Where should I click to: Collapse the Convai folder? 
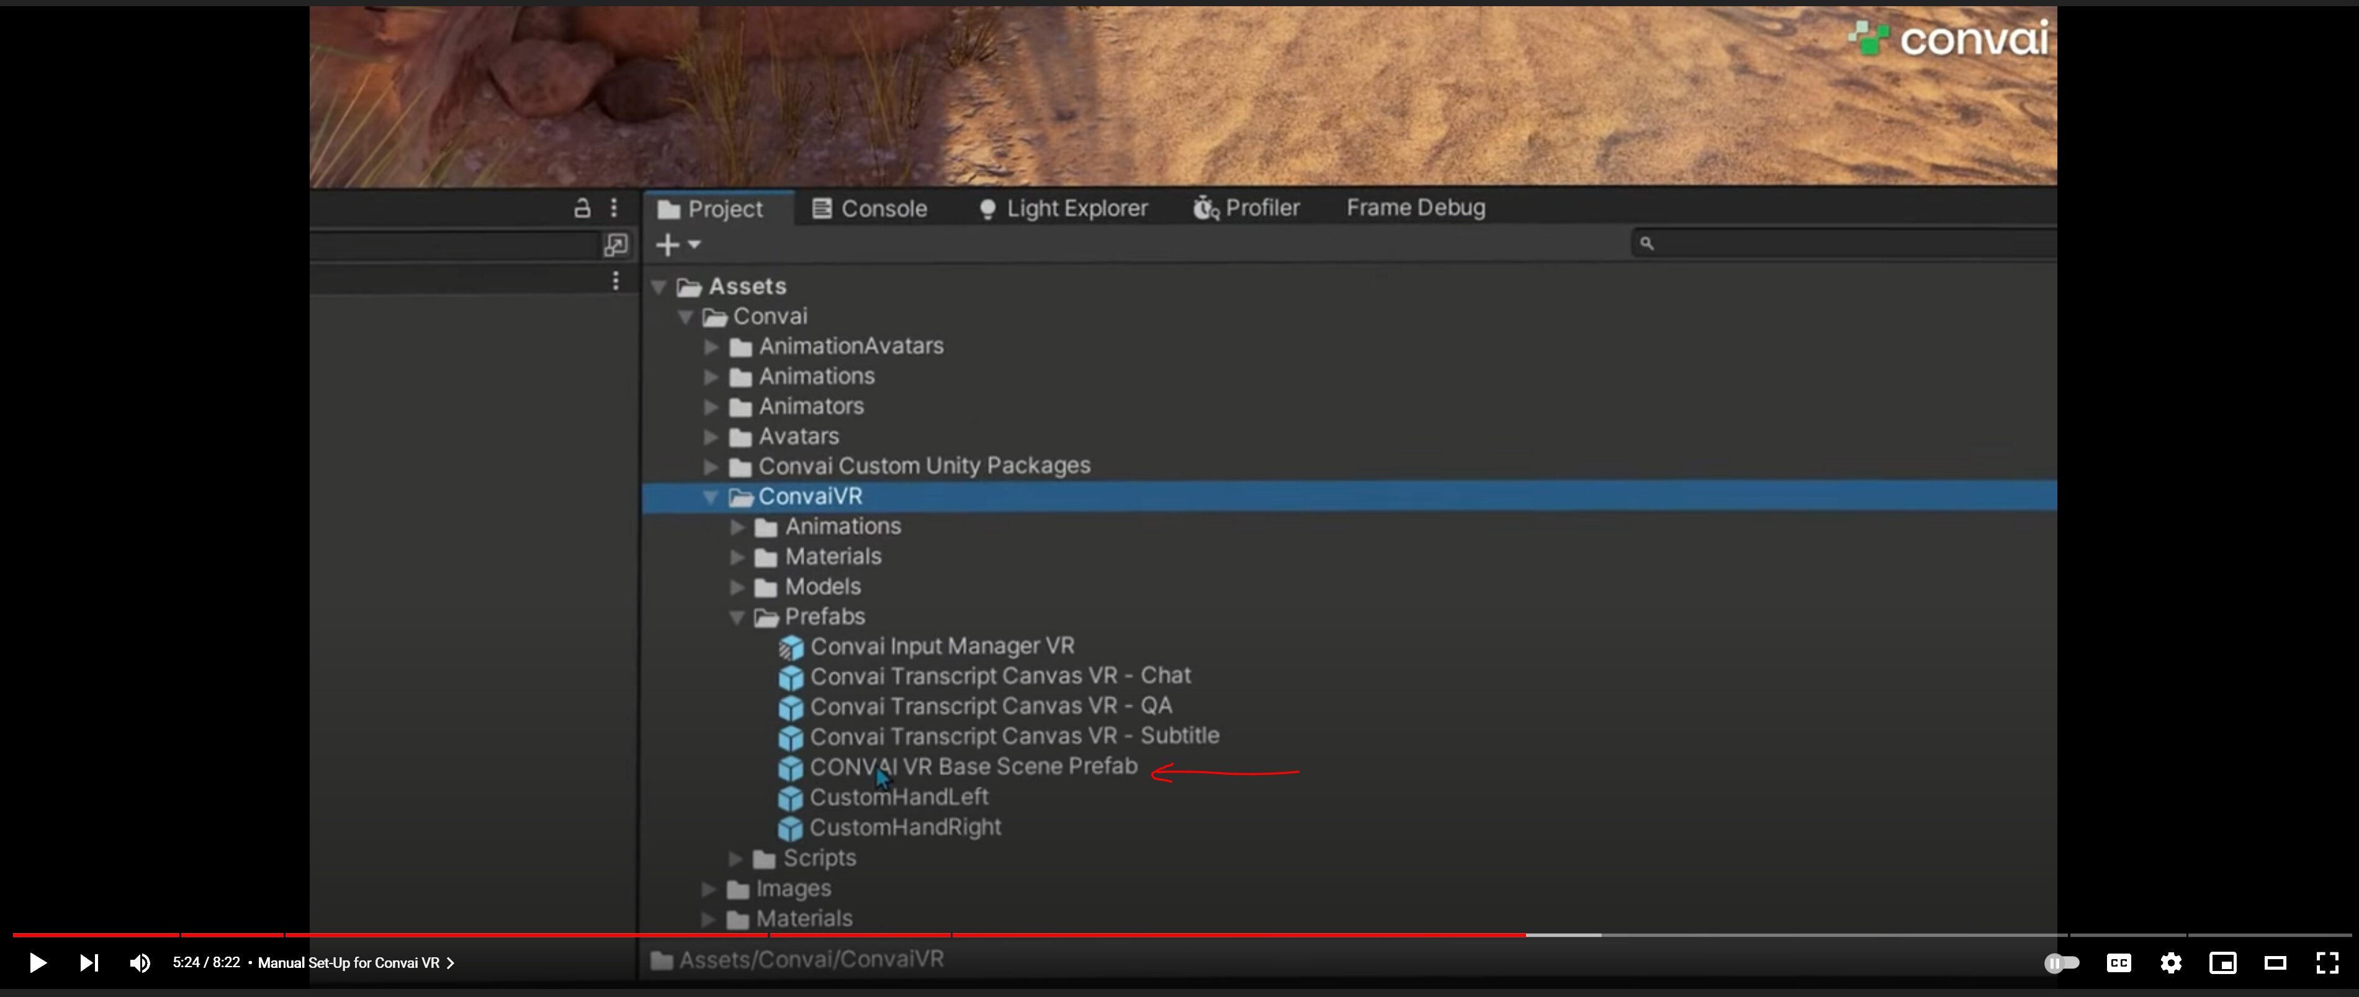685,317
